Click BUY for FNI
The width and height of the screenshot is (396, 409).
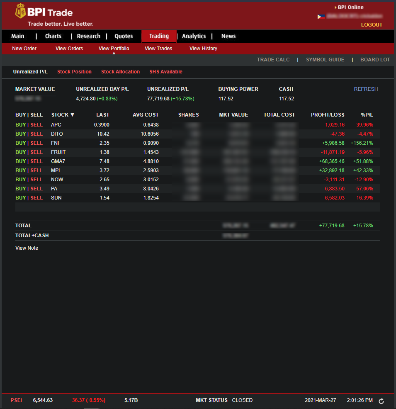21,143
